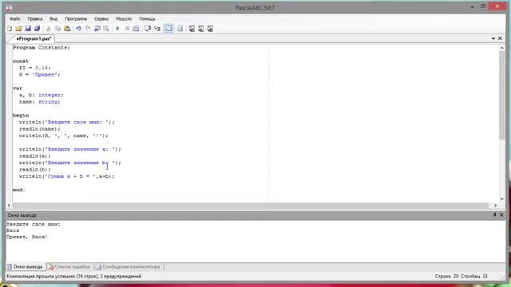Screen dimensions: 511x287
Task: Click the middle of three rightmost toolbar icons
Action: point(200,29)
